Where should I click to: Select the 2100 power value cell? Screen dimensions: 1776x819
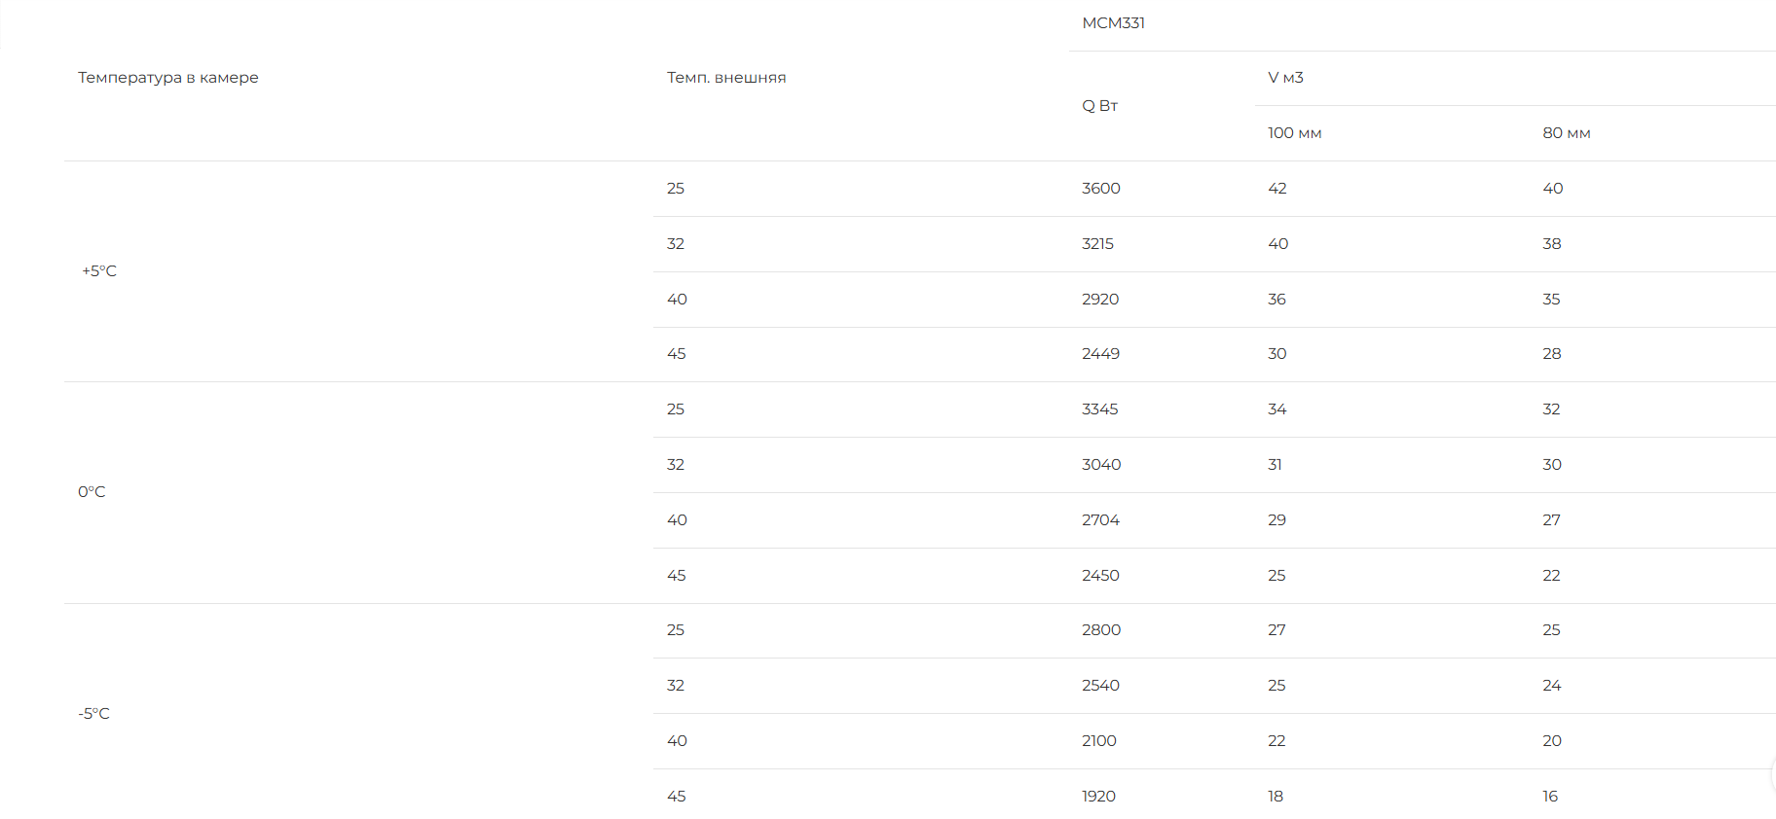pos(1099,740)
